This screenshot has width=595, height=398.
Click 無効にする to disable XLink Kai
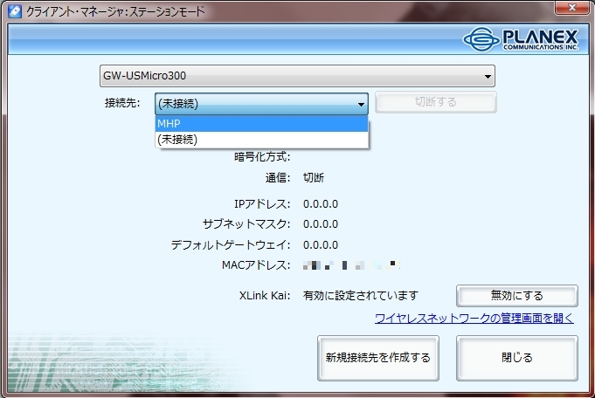click(517, 296)
